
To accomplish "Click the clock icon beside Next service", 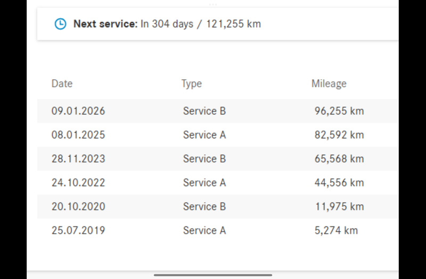I will [x=60, y=24].
